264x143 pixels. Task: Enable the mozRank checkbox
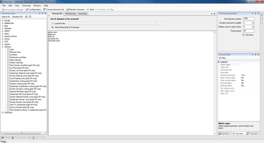click(8, 55)
